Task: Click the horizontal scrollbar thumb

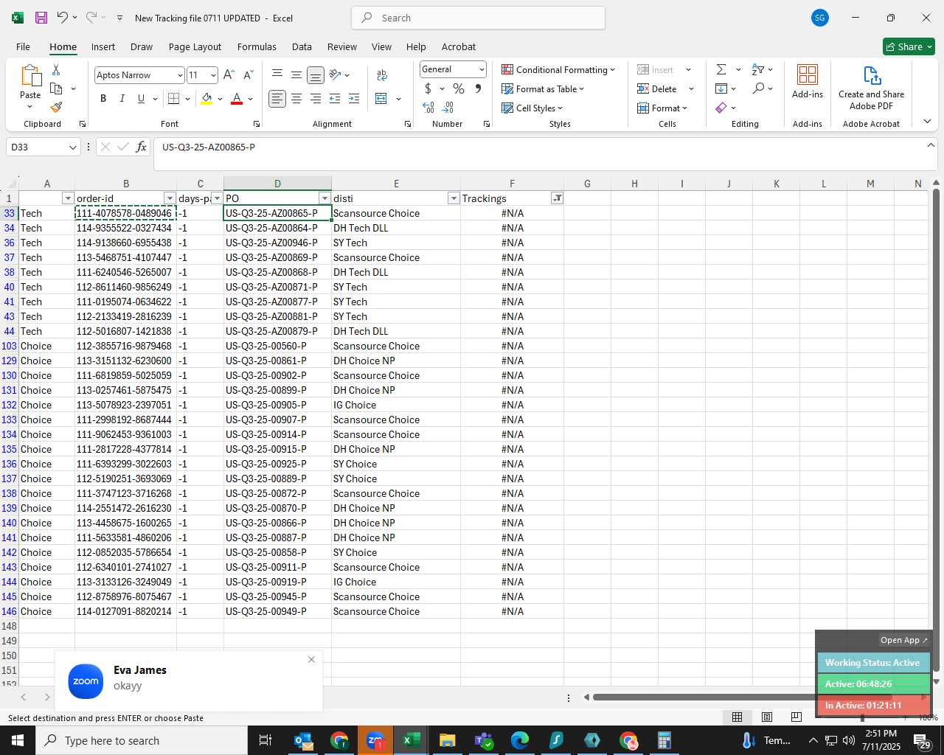Action: coord(742,697)
